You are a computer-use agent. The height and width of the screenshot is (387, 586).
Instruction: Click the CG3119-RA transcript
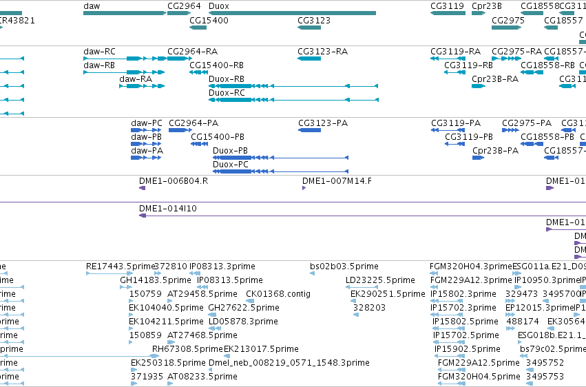448,59
